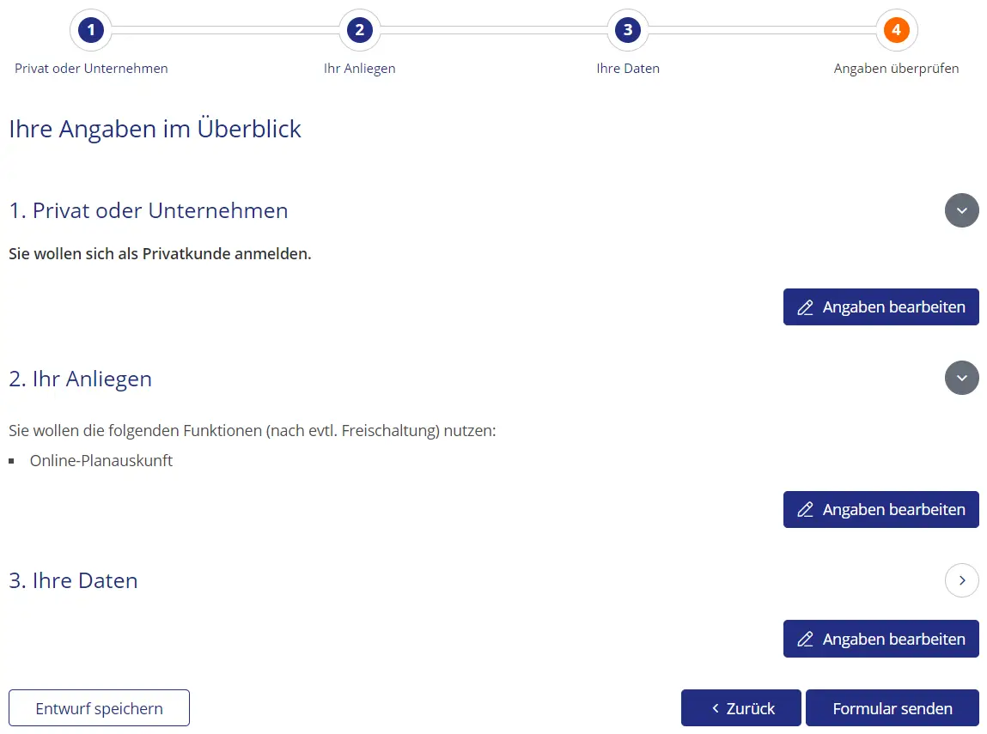
Task: Go to step 1 circle in progress bar
Action: coord(90,31)
